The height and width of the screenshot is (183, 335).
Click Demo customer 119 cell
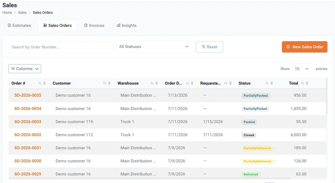[x=74, y=122]
